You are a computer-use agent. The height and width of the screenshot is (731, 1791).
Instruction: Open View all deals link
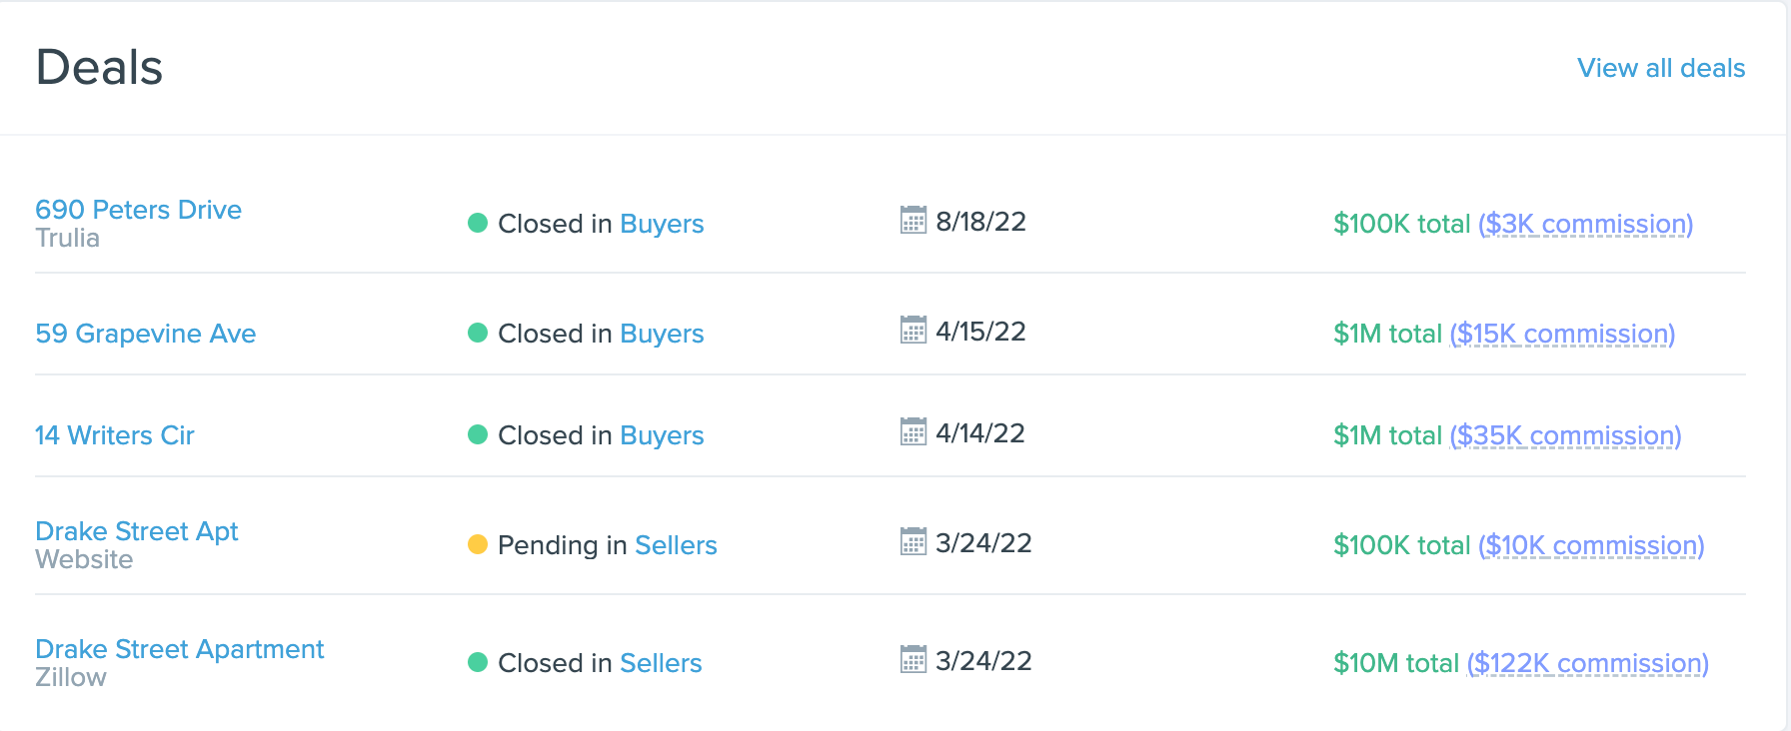point(1661,68)
